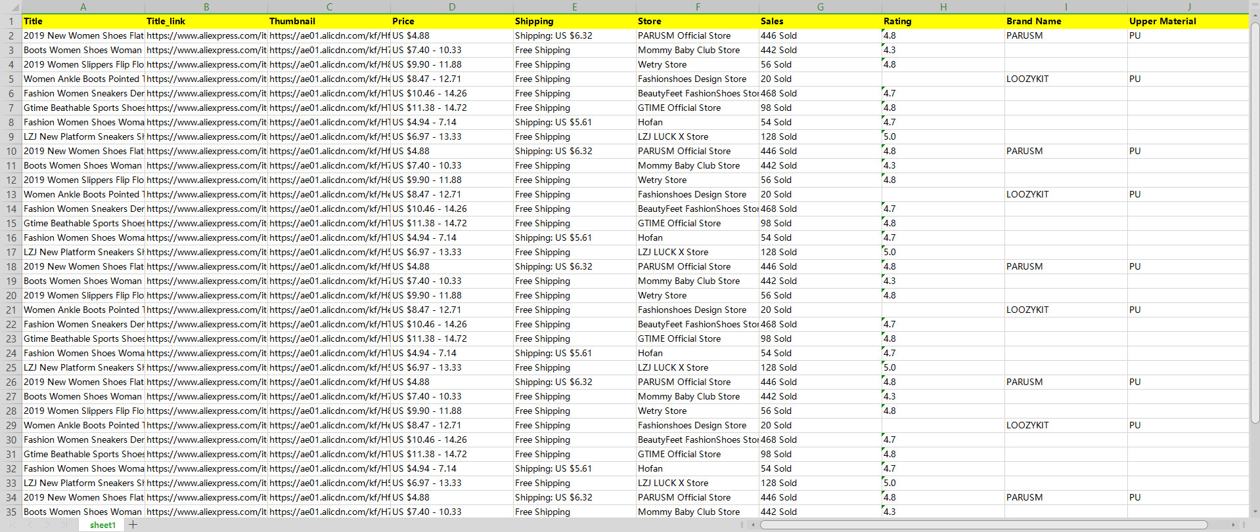This screenshot has height=532, width=1260.
Task: Select LZJ LUCK X Store in row 25
Action: pyautogui.click(x=698, y=367)
